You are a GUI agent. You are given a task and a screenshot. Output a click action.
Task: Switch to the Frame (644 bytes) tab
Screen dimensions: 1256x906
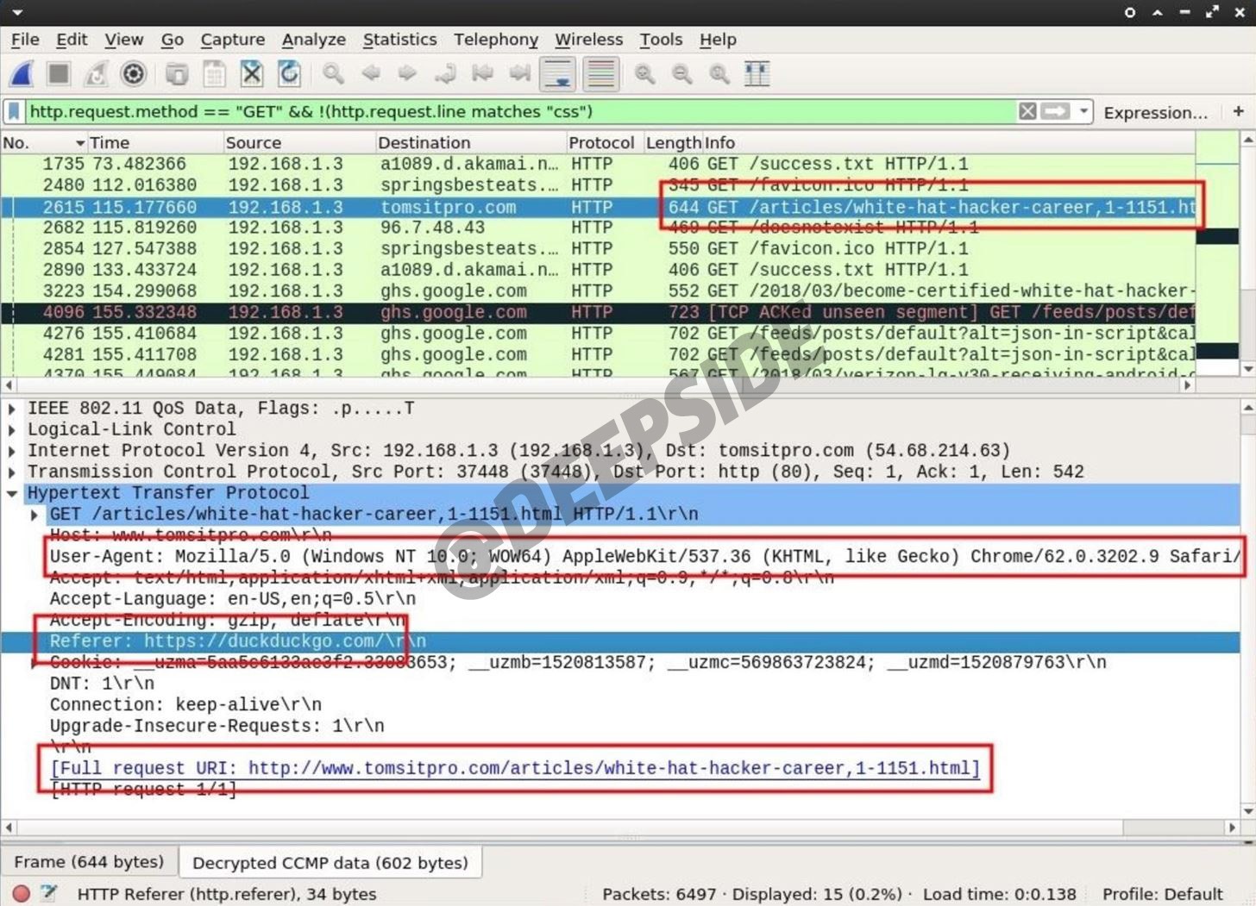click(89, 862)
